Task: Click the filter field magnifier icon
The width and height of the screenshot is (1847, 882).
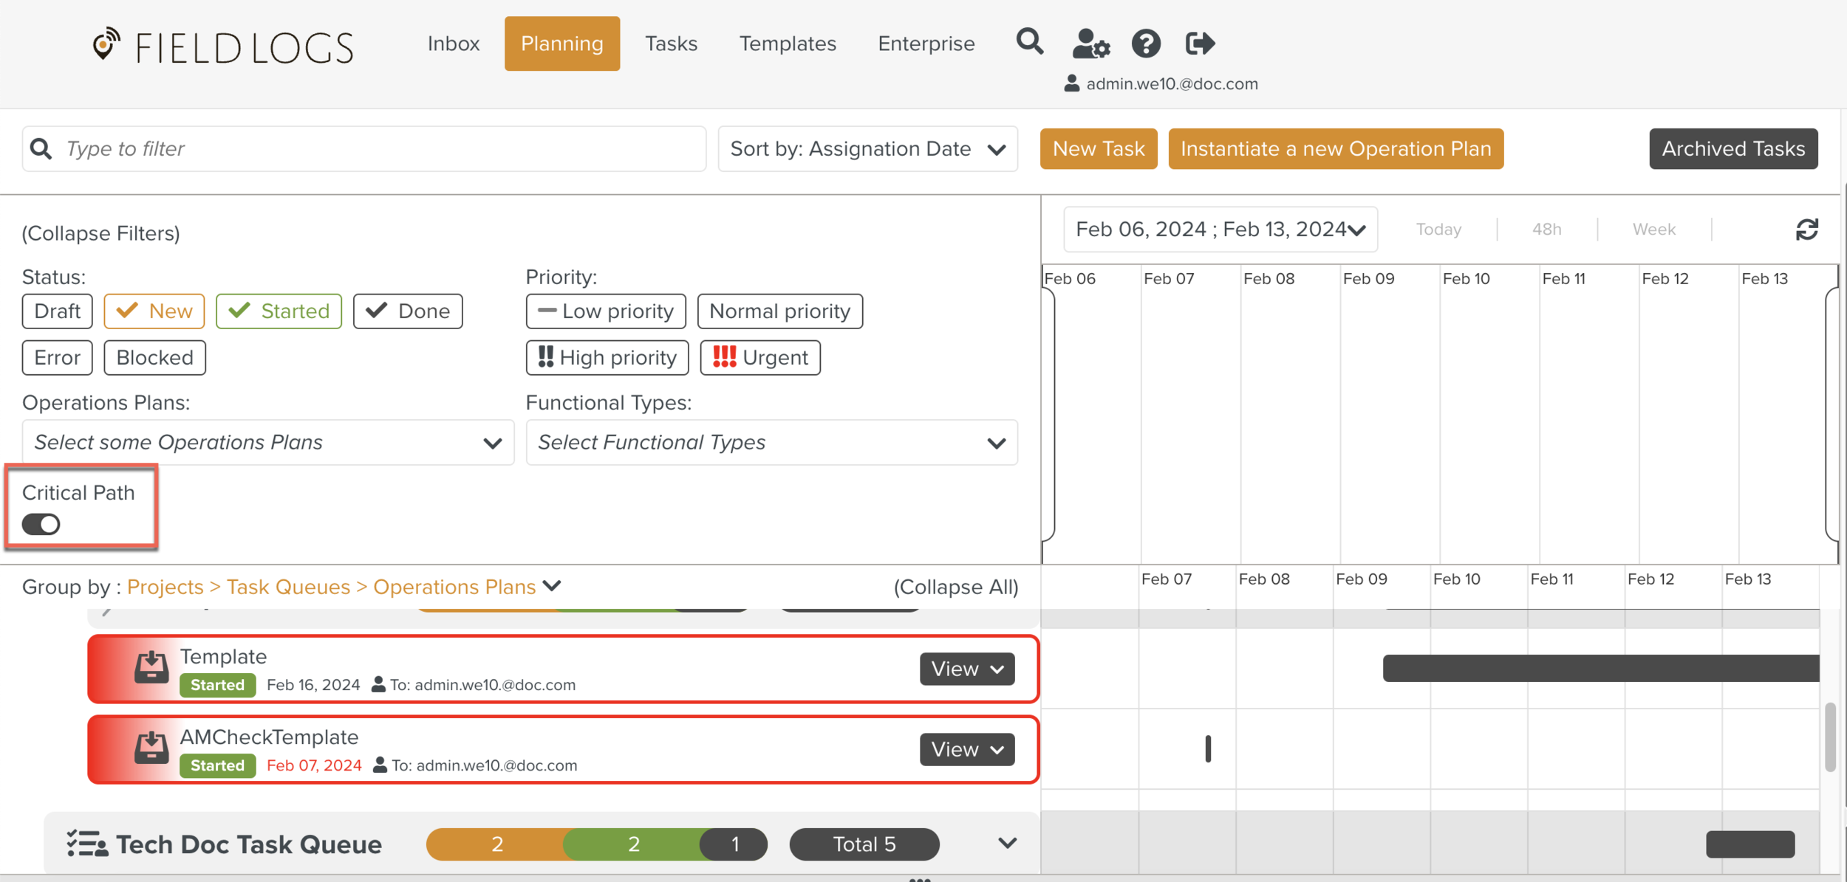Action: coord(41,149)
